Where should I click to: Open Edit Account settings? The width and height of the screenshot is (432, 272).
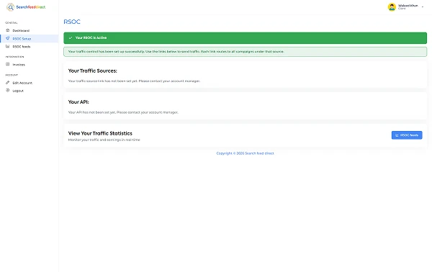tap(30, 83)
